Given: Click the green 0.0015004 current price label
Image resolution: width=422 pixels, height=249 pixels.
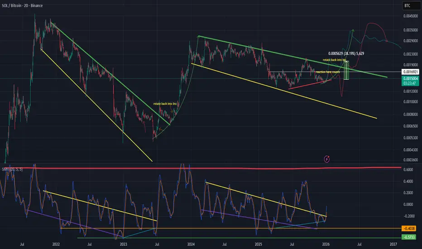Looking at the screenshot, I should click(410, 81).
